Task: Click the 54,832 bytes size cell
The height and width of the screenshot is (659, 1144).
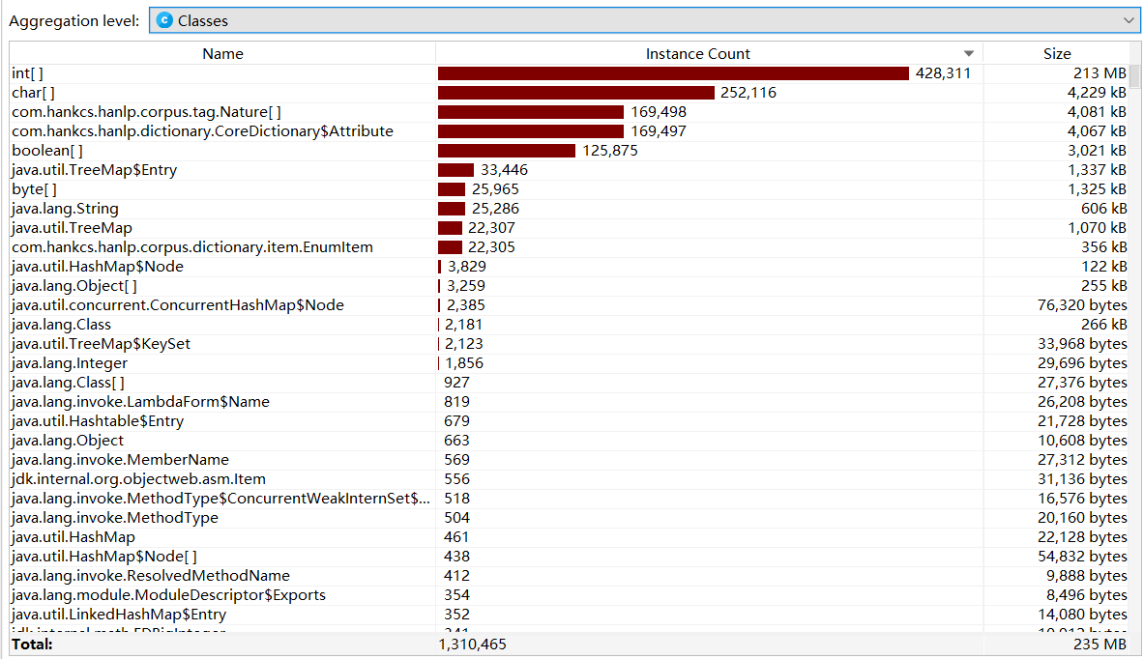Action: pos(1082,557)
